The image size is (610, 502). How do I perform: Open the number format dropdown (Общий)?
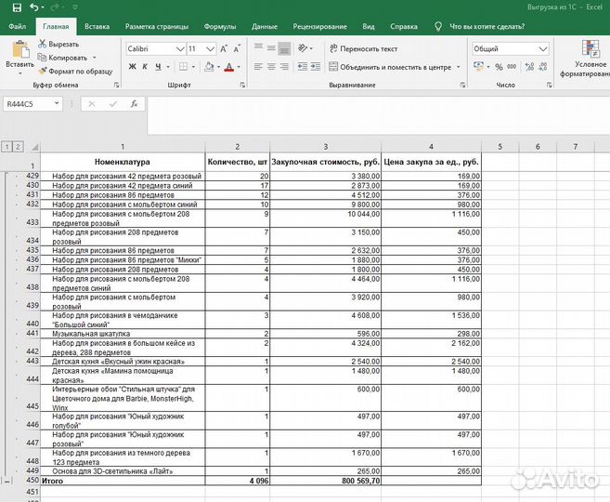(543, 48)
